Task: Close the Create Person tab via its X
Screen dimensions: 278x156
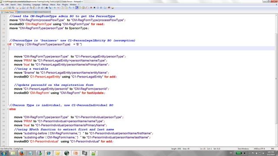Action: tap(16, 12)
